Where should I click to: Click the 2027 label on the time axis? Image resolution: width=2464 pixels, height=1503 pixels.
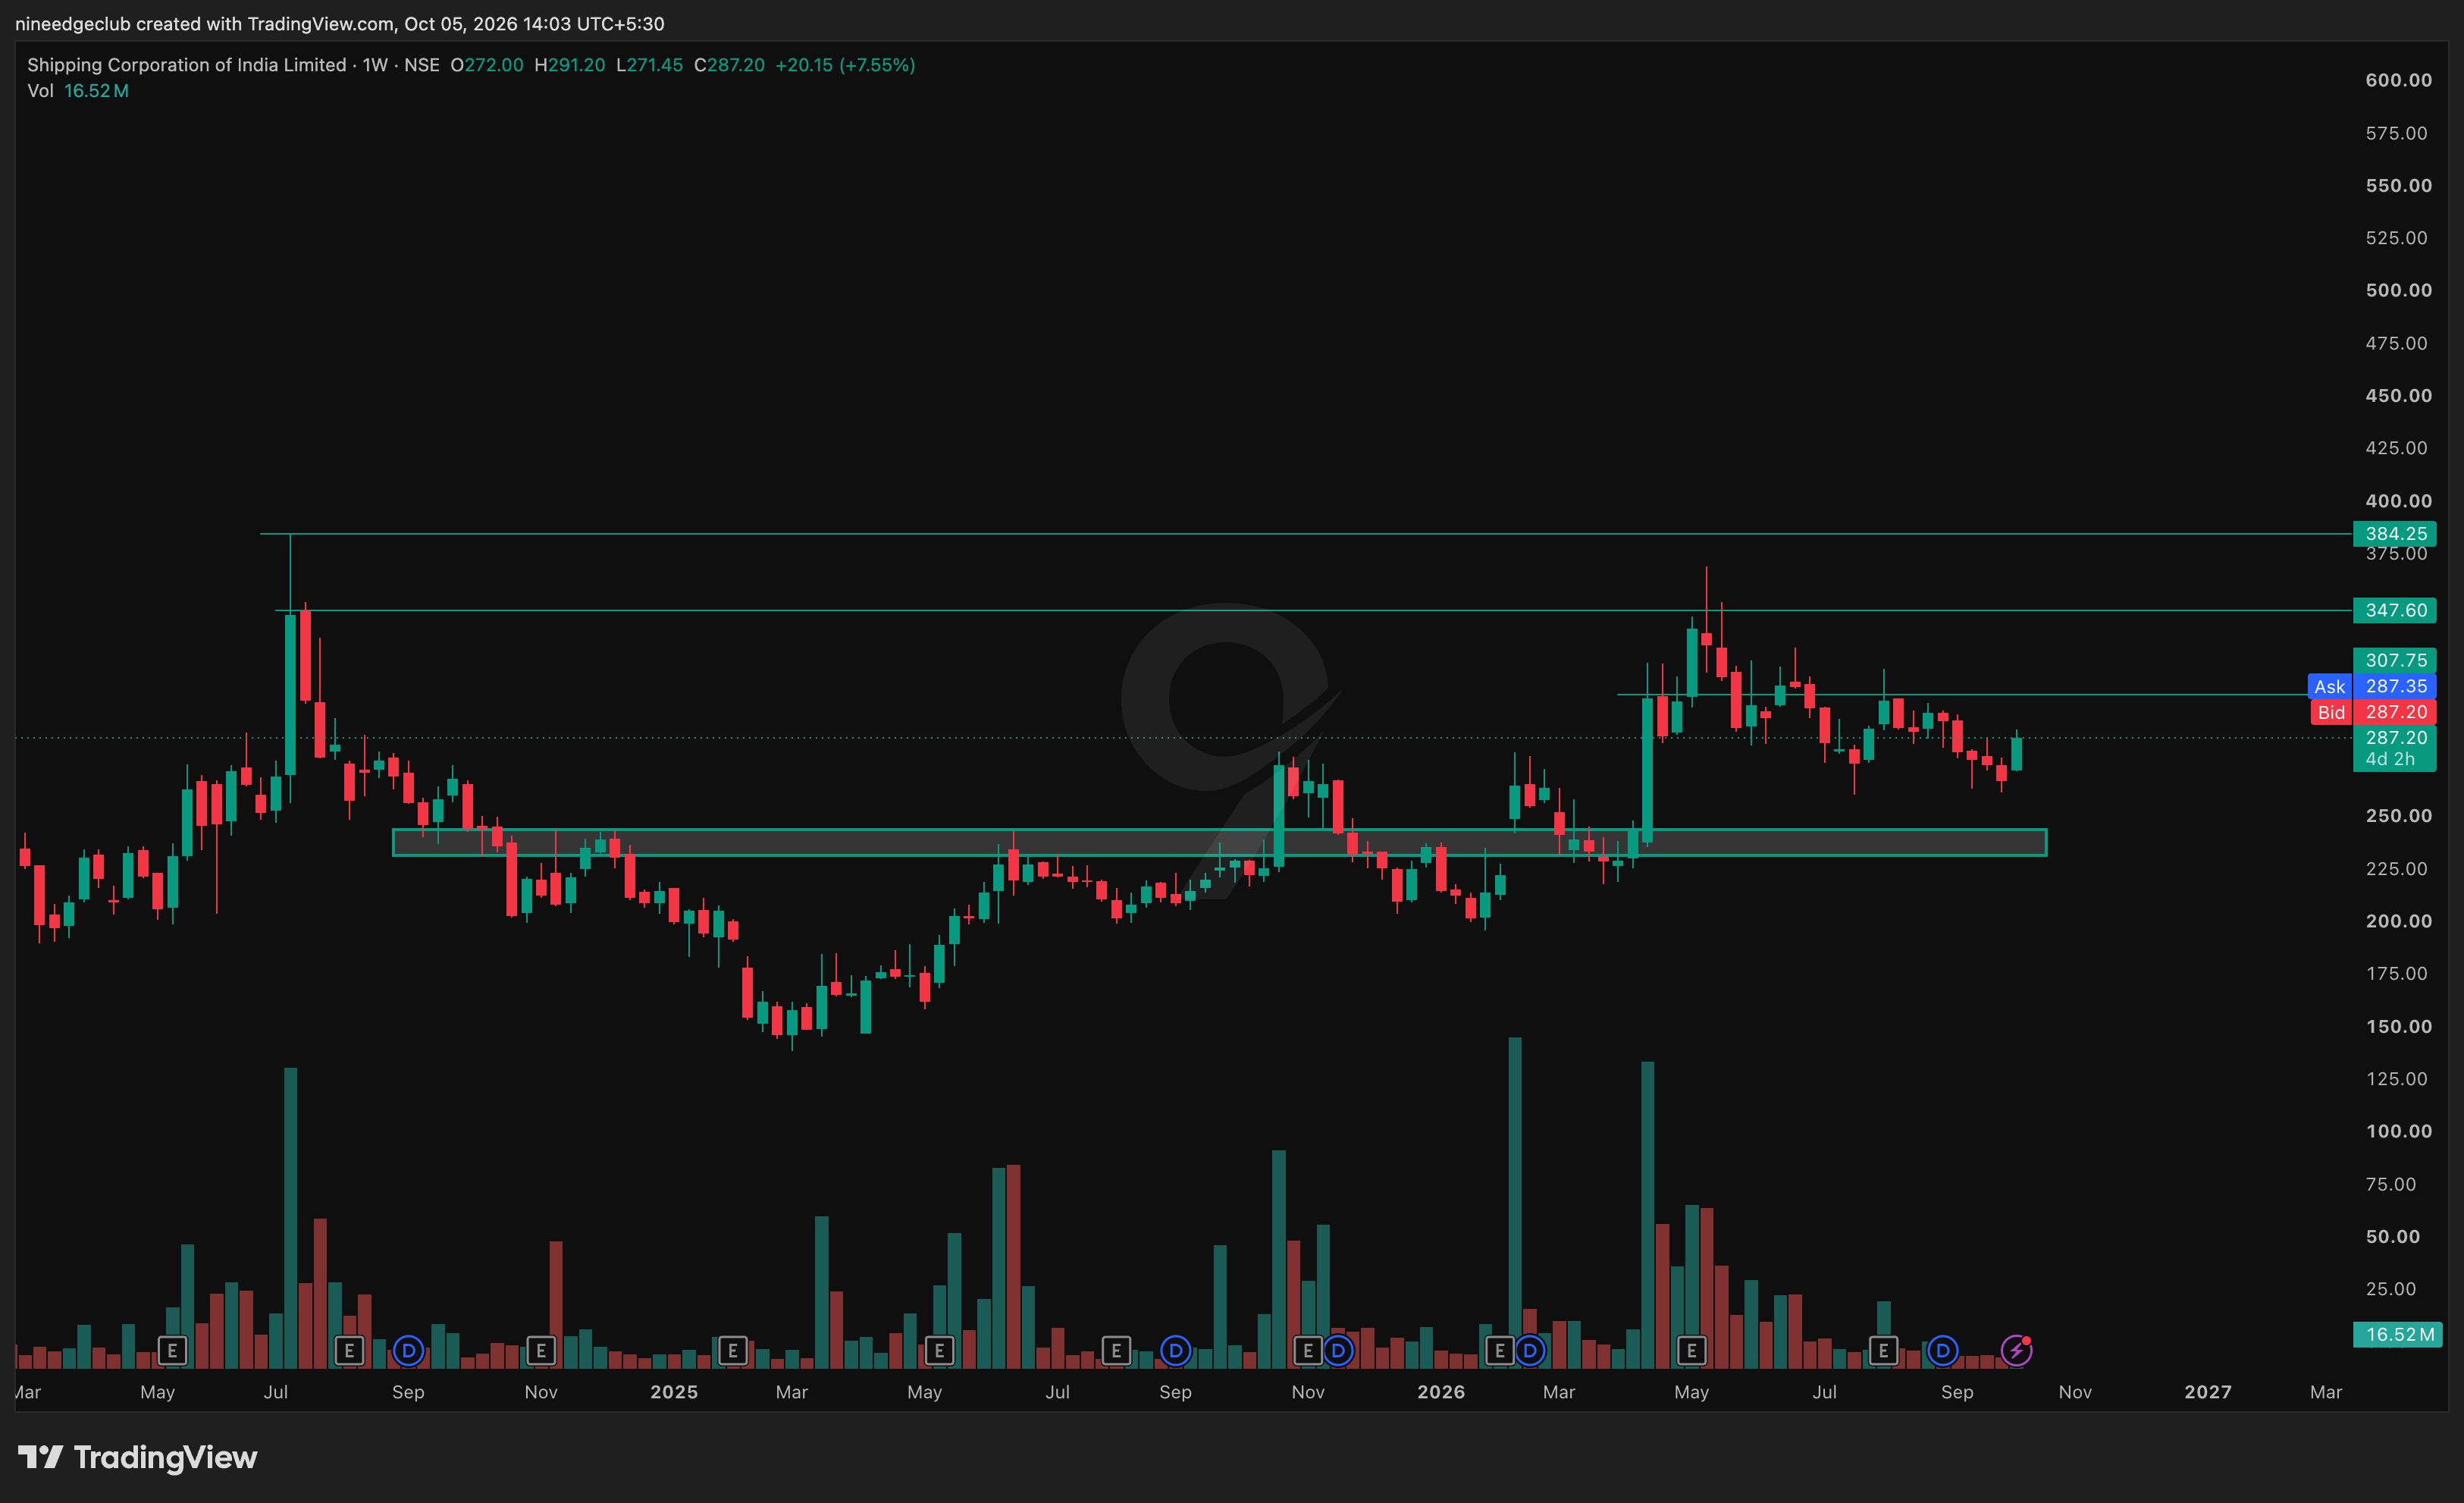point(2207,1392)
